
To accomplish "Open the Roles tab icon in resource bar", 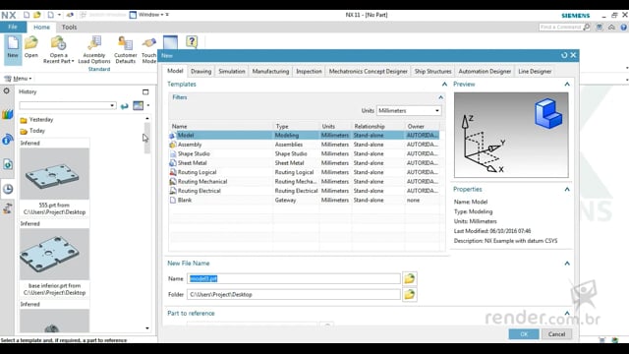I will pyautogui.click(x=7, y=208).
